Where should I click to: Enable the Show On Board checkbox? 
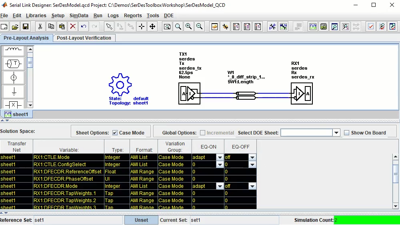pyautogui.click(x=346, y=133)
